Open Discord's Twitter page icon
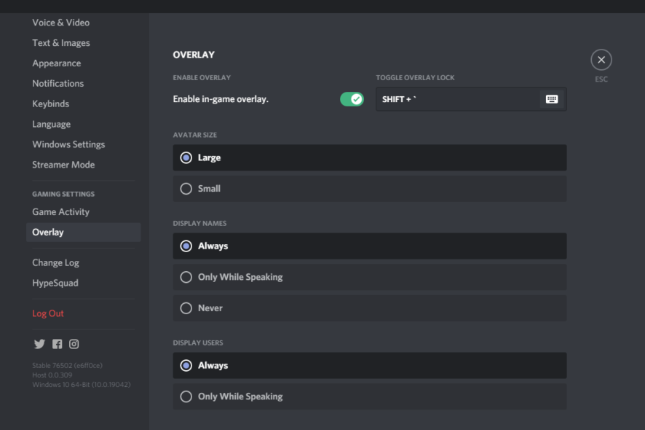 click(39, 344)
